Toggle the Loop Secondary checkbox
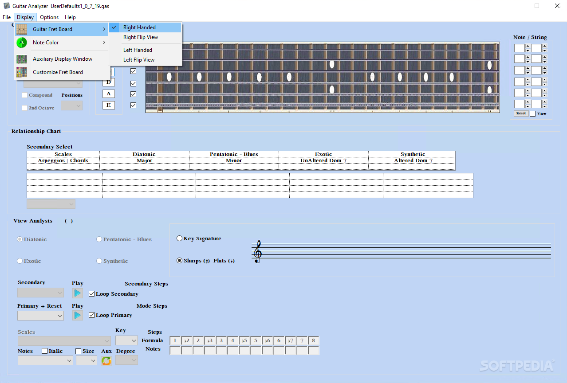This screenshot has height=383, width=567. (92, 294)
